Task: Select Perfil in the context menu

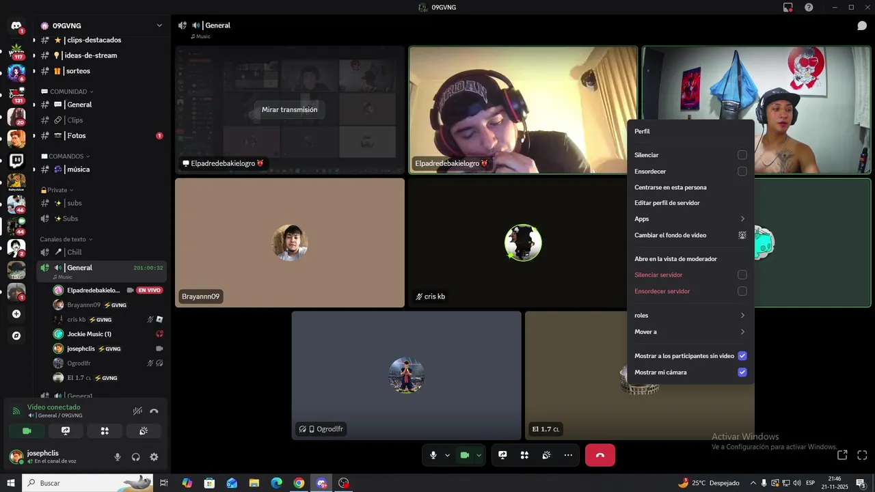Action: pos(690,131)
